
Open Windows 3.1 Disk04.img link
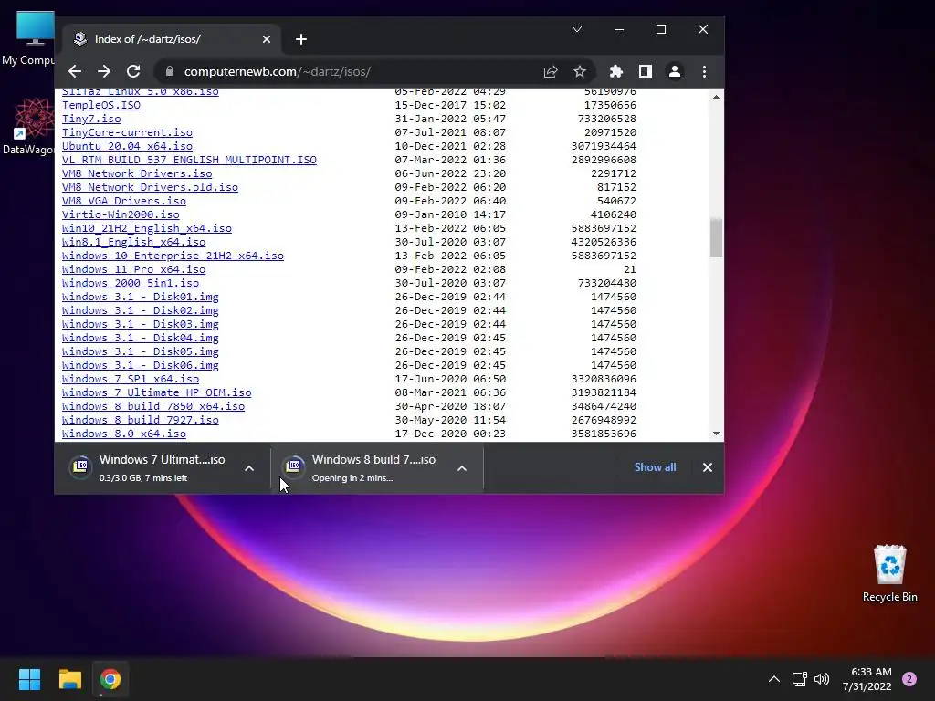(140, 338)
